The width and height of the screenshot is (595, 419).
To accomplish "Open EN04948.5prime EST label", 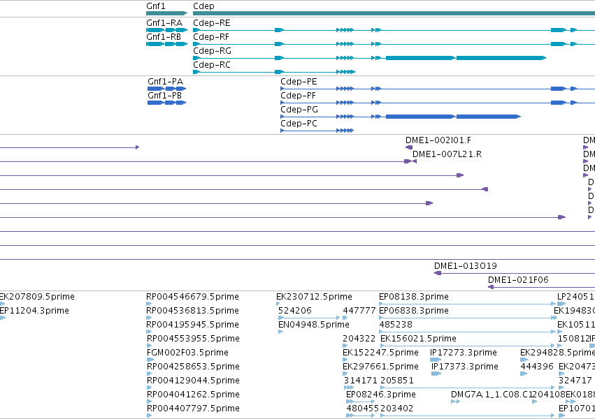I will tap(314, 325).
